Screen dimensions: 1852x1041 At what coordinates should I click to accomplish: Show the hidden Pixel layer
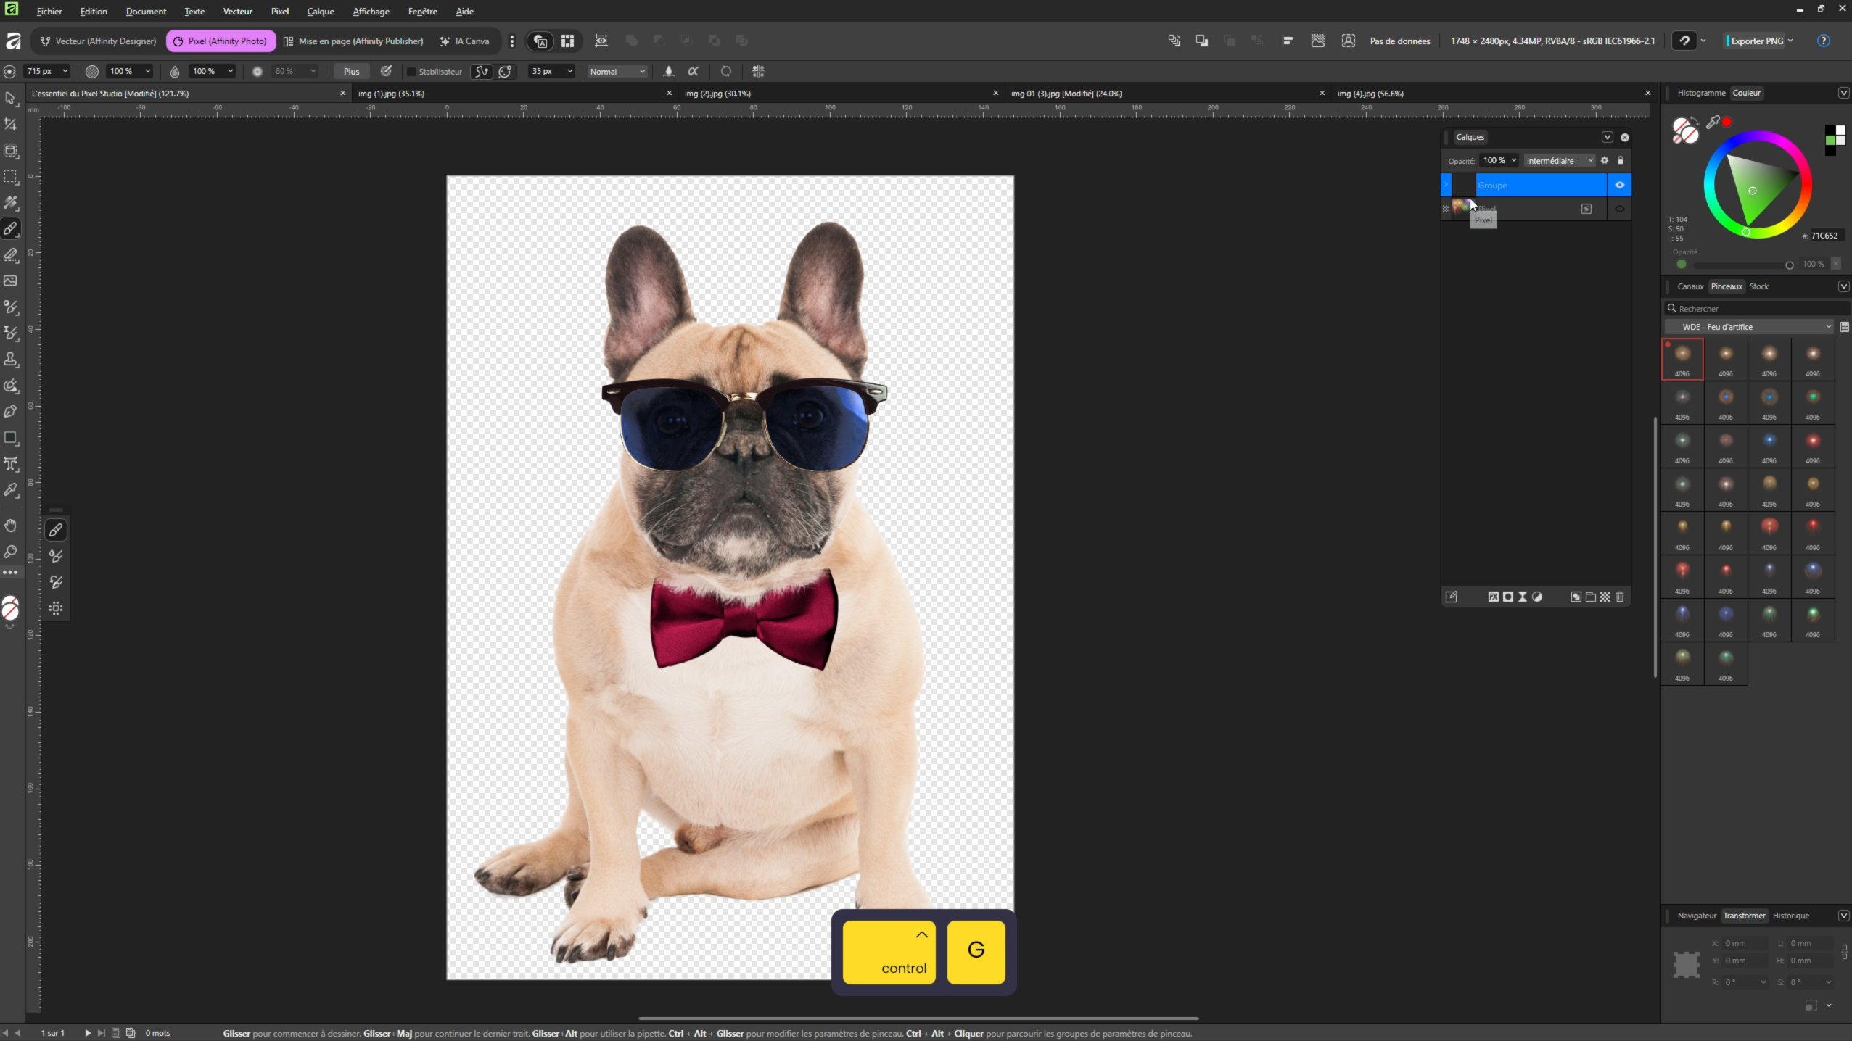click(x=1619, y=209)
